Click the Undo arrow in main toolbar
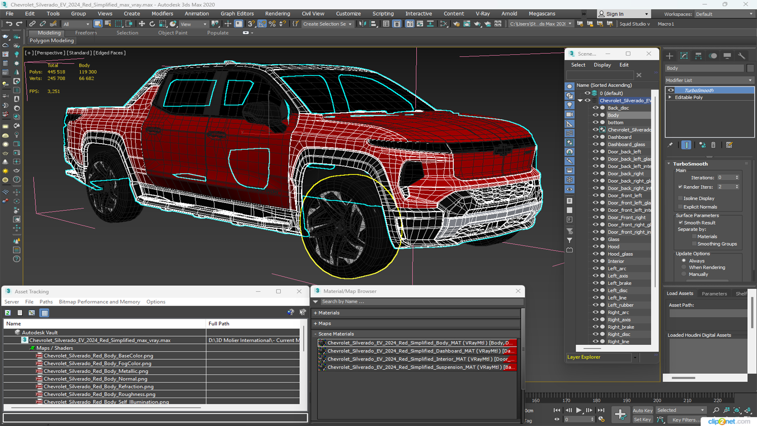 coord(9,24)
